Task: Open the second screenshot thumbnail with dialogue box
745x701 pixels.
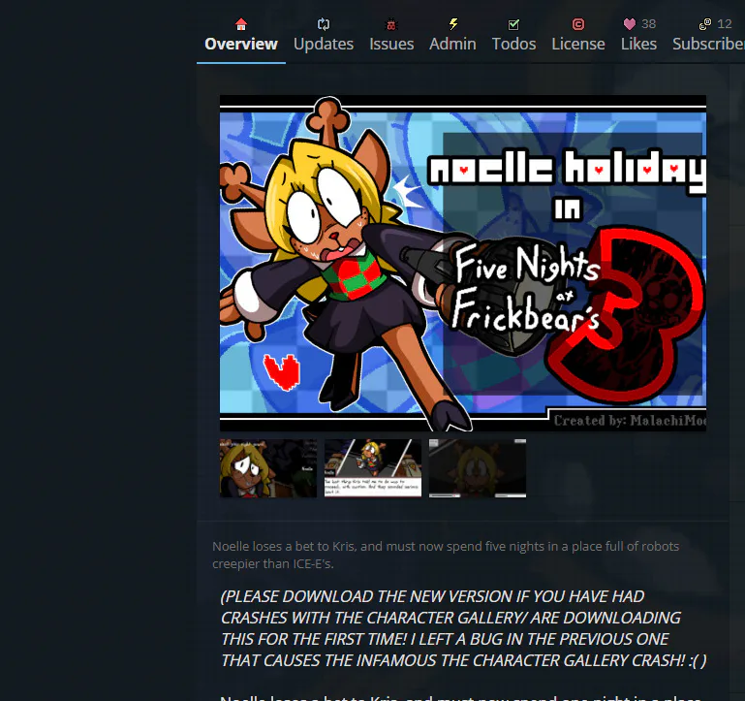Action: [x=372, y=468]
